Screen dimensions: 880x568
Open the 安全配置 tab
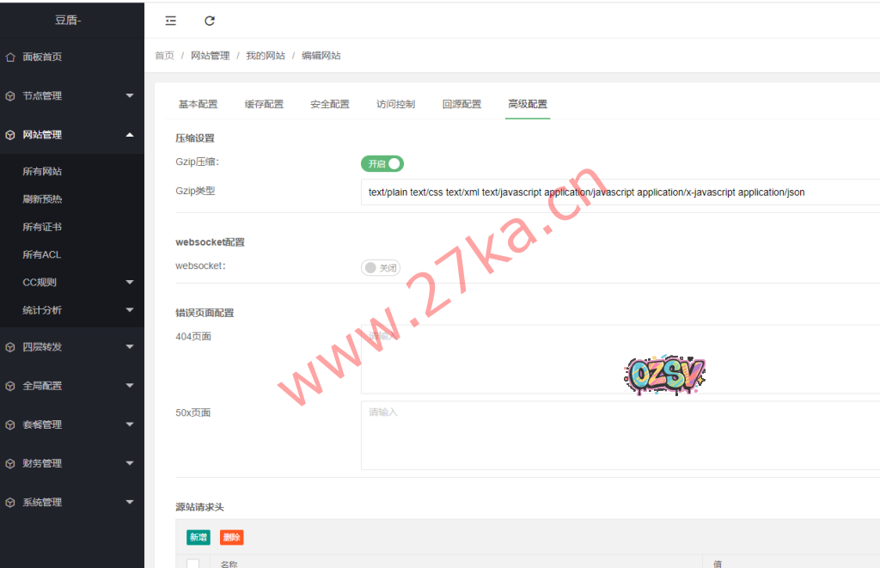329,104
